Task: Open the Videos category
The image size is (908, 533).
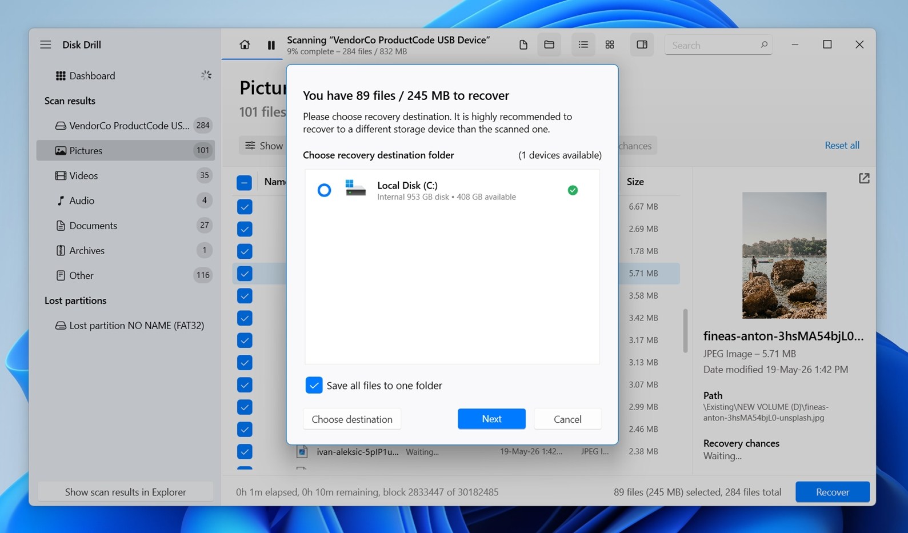Action: pos(126,175)
